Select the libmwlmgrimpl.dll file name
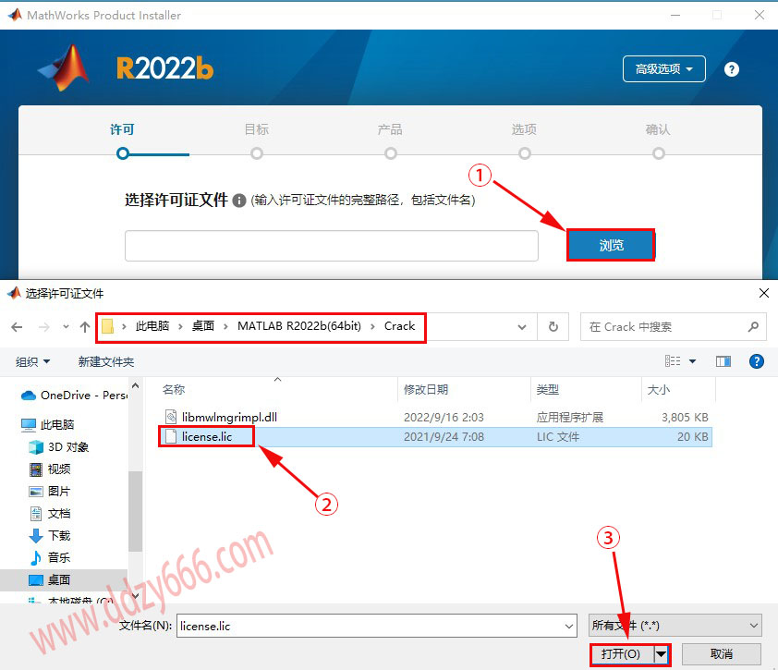The width and height of the screenshot is (778, 670). click(x=229, y=417)
